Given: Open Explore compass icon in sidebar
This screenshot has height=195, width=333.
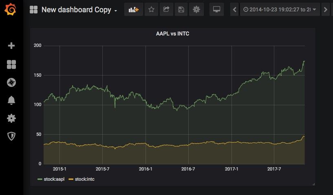Looking at the screenshot, I should pos(11,82).
